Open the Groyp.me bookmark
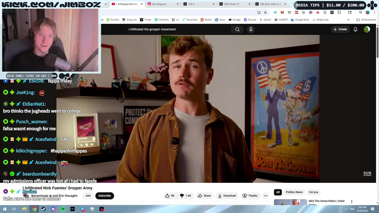This screenshot has width=379, height=213. [129, 20]
